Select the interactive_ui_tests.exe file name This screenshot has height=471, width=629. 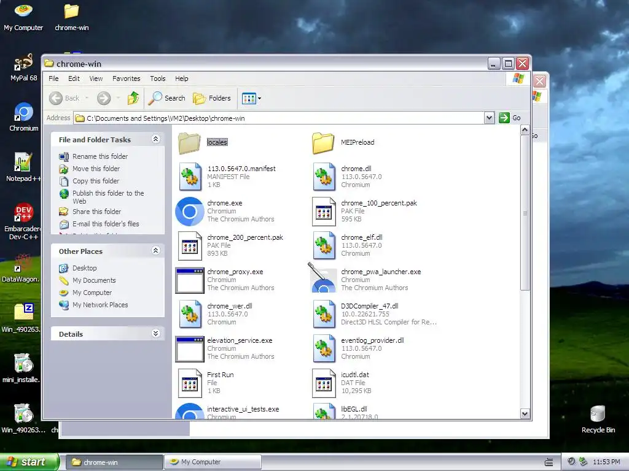click(x=243, y=409)
